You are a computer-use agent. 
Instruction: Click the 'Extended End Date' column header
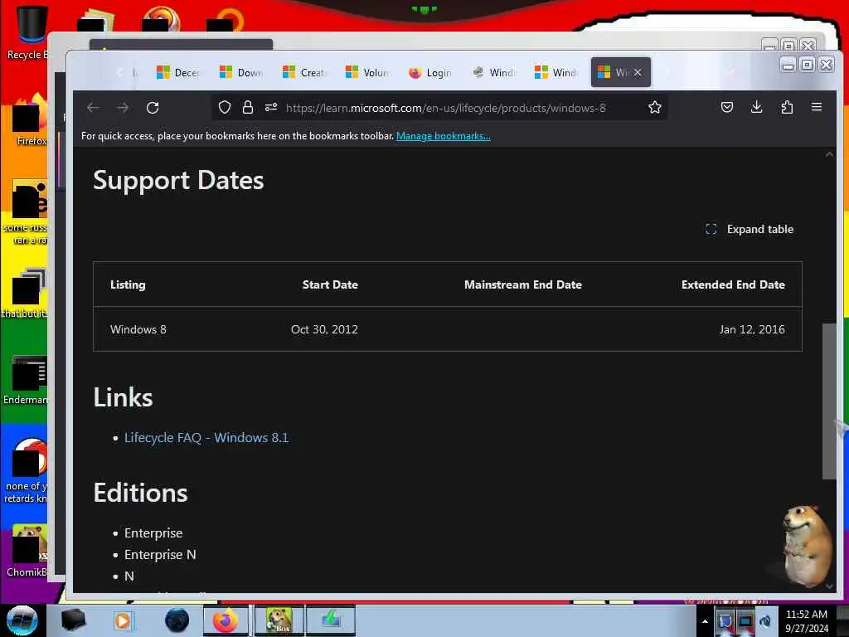733,285
